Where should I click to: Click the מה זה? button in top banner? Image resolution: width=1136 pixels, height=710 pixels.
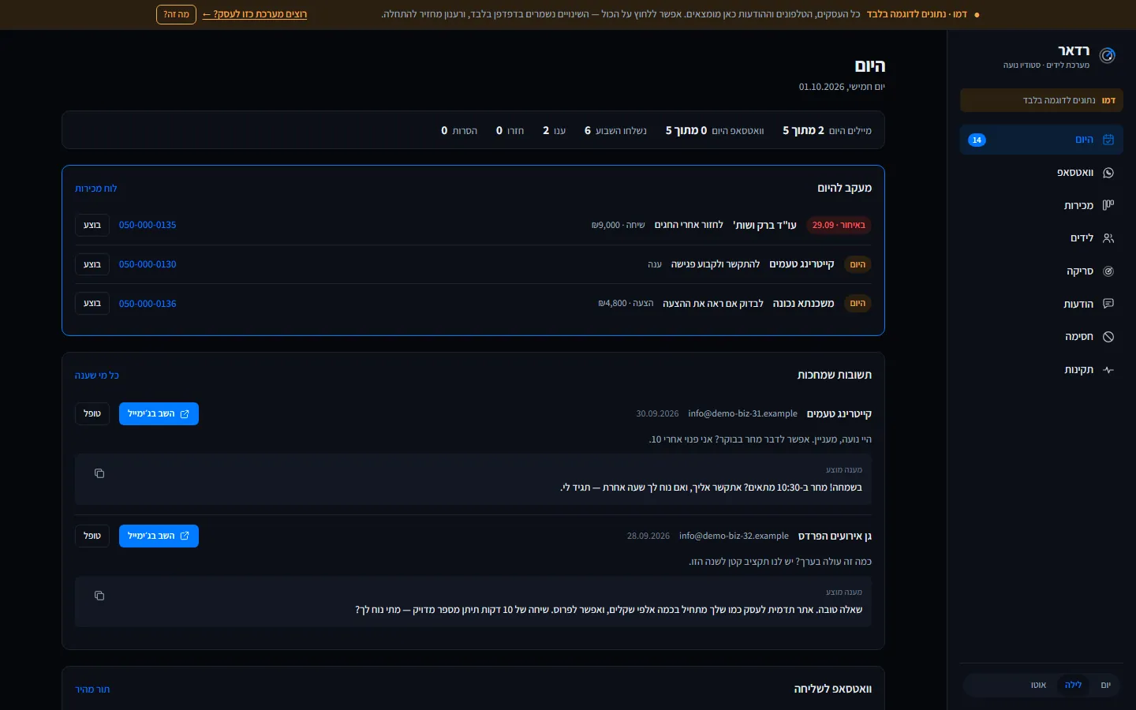(x=176, y=14)
